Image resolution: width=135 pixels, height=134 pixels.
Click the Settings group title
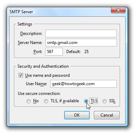[x=25, y=24]
